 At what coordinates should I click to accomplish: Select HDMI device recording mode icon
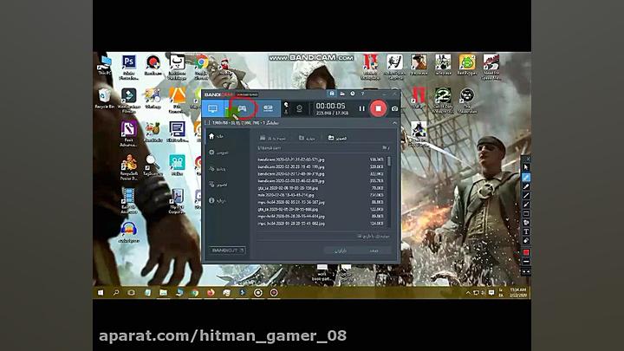click(x=268, y=108)
